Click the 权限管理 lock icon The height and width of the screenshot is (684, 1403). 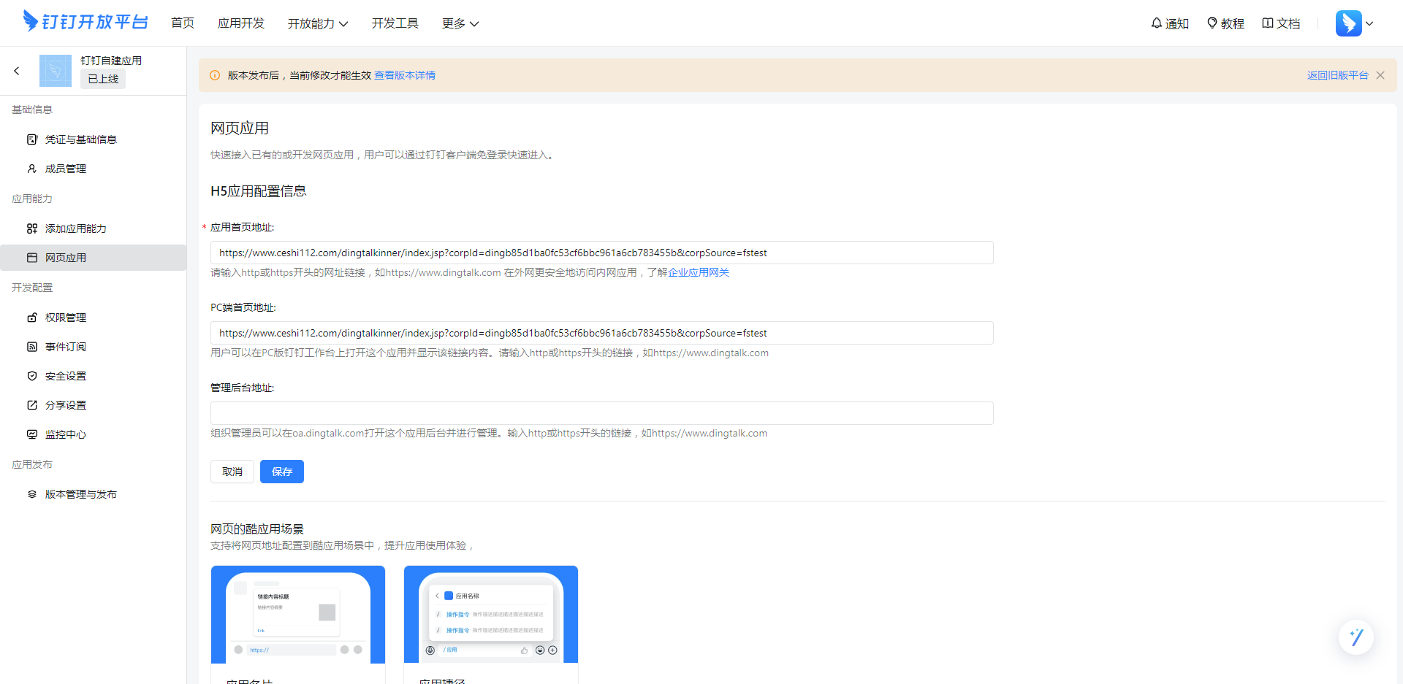click(x=32, y=318)
